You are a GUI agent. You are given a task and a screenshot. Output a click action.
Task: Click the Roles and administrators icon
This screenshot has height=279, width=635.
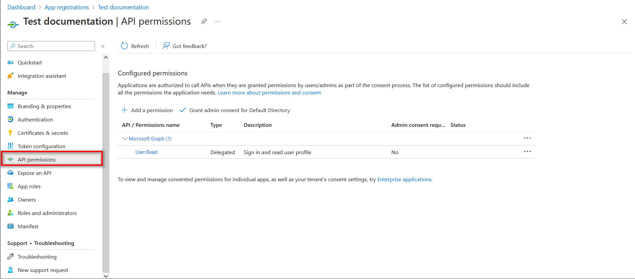11,213
